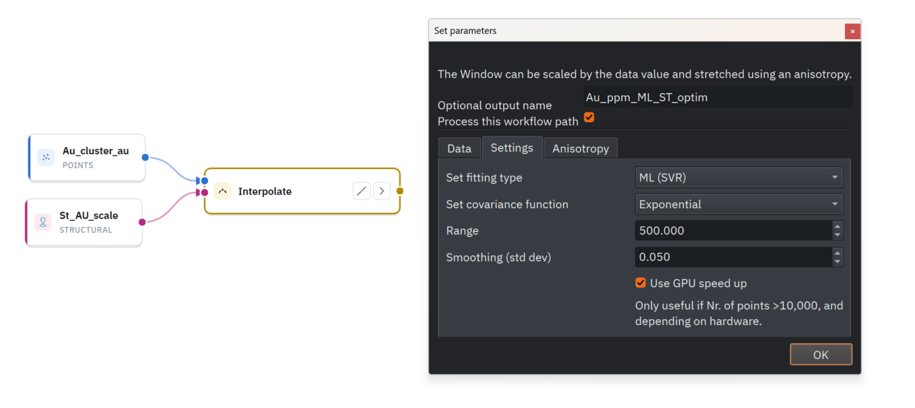Click the Use GPU speed up label
This screenshot has width=915, height=408.
pyautogui.click(x=698, y=283)
